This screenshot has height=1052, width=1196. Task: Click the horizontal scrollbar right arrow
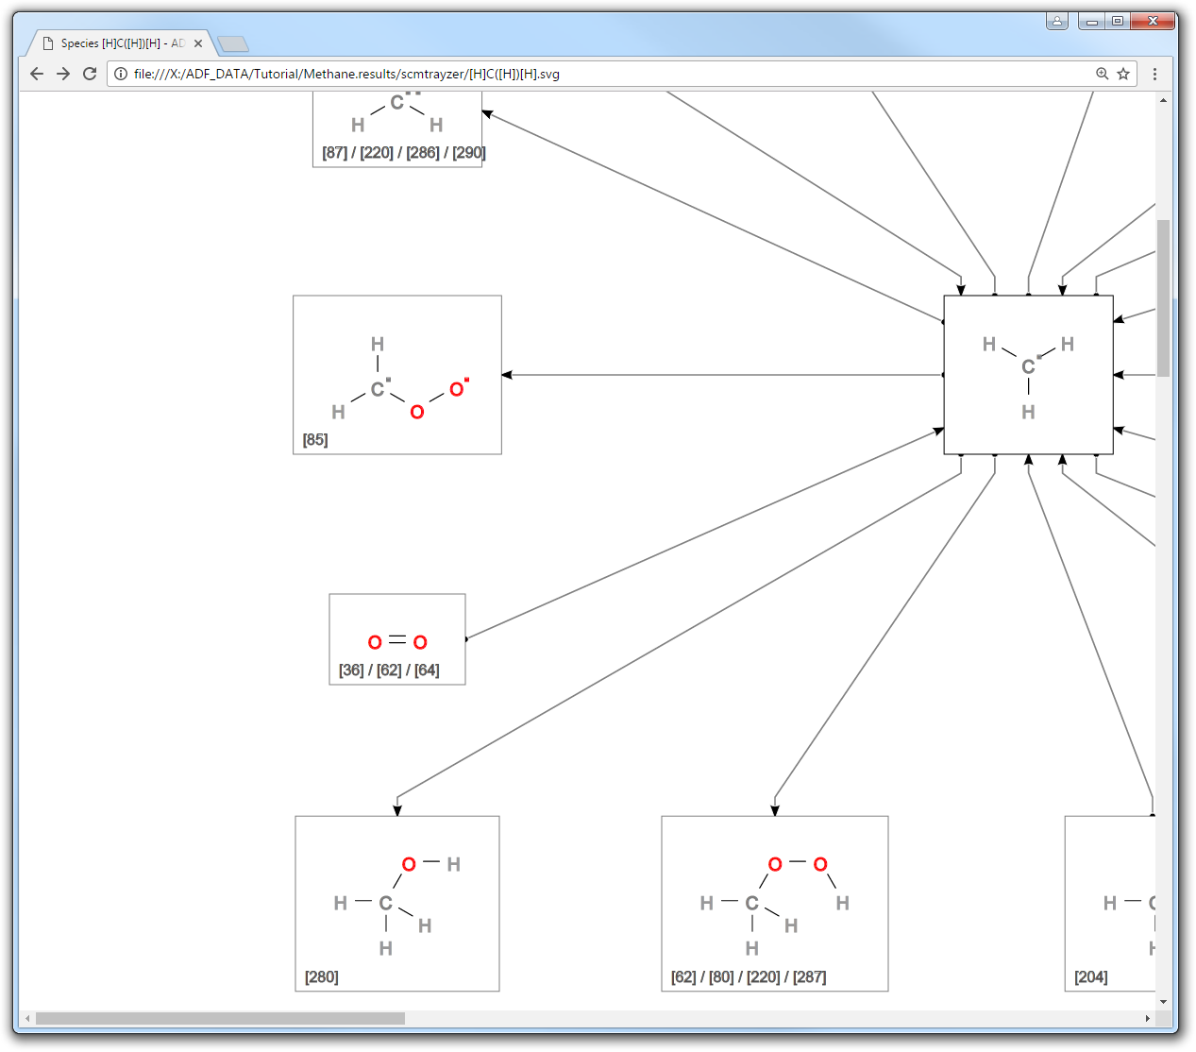(1148, 1018)
